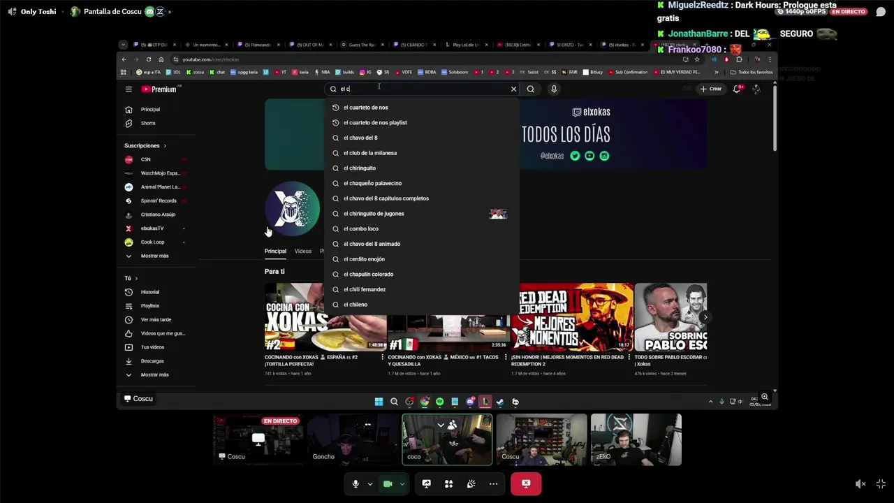The image size is (894, 503).
Task: Click the YouTube Premium logo
Action: click(159, 89)
